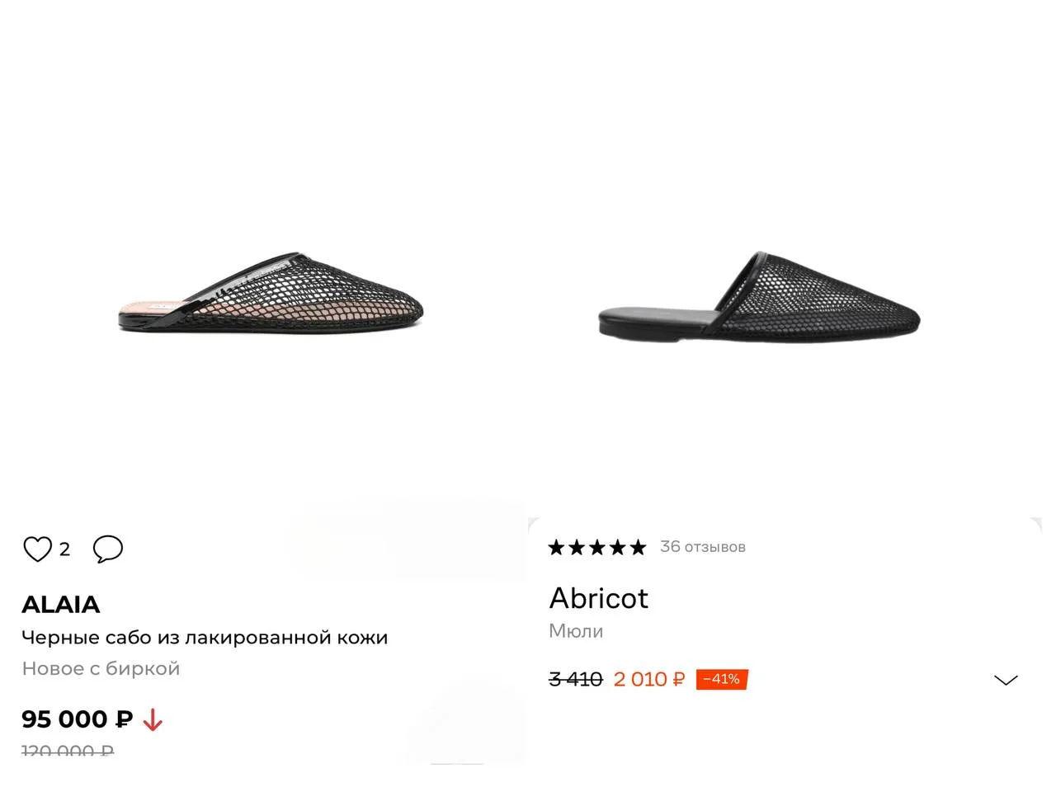Click the crossed-out 120 000 ₽ price
The height and width of the screenshot is (792, 1056).
(68, 752)
